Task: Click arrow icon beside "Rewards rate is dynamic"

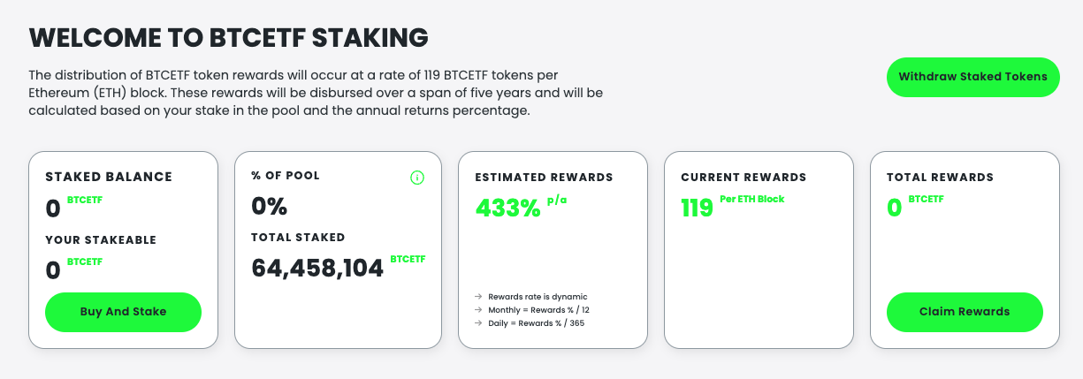Action: (478, 297)
